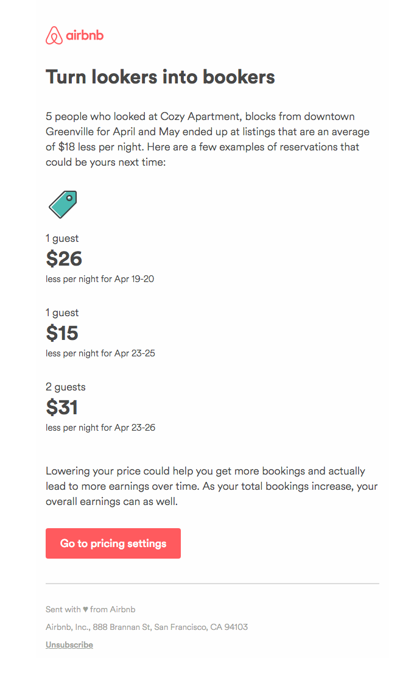Select the 'less per night for Apr 23-25' text

(x=100, y=353)
